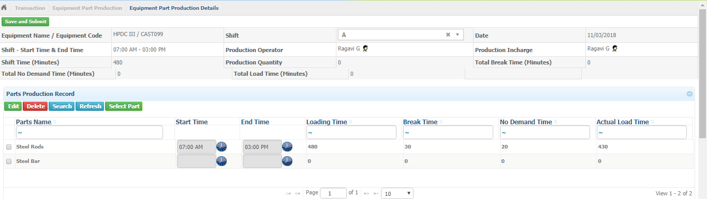This screenshot has height=199, width=707.
Task: Click Steel Rods actual load value 430
Action: tap(602, 147)
